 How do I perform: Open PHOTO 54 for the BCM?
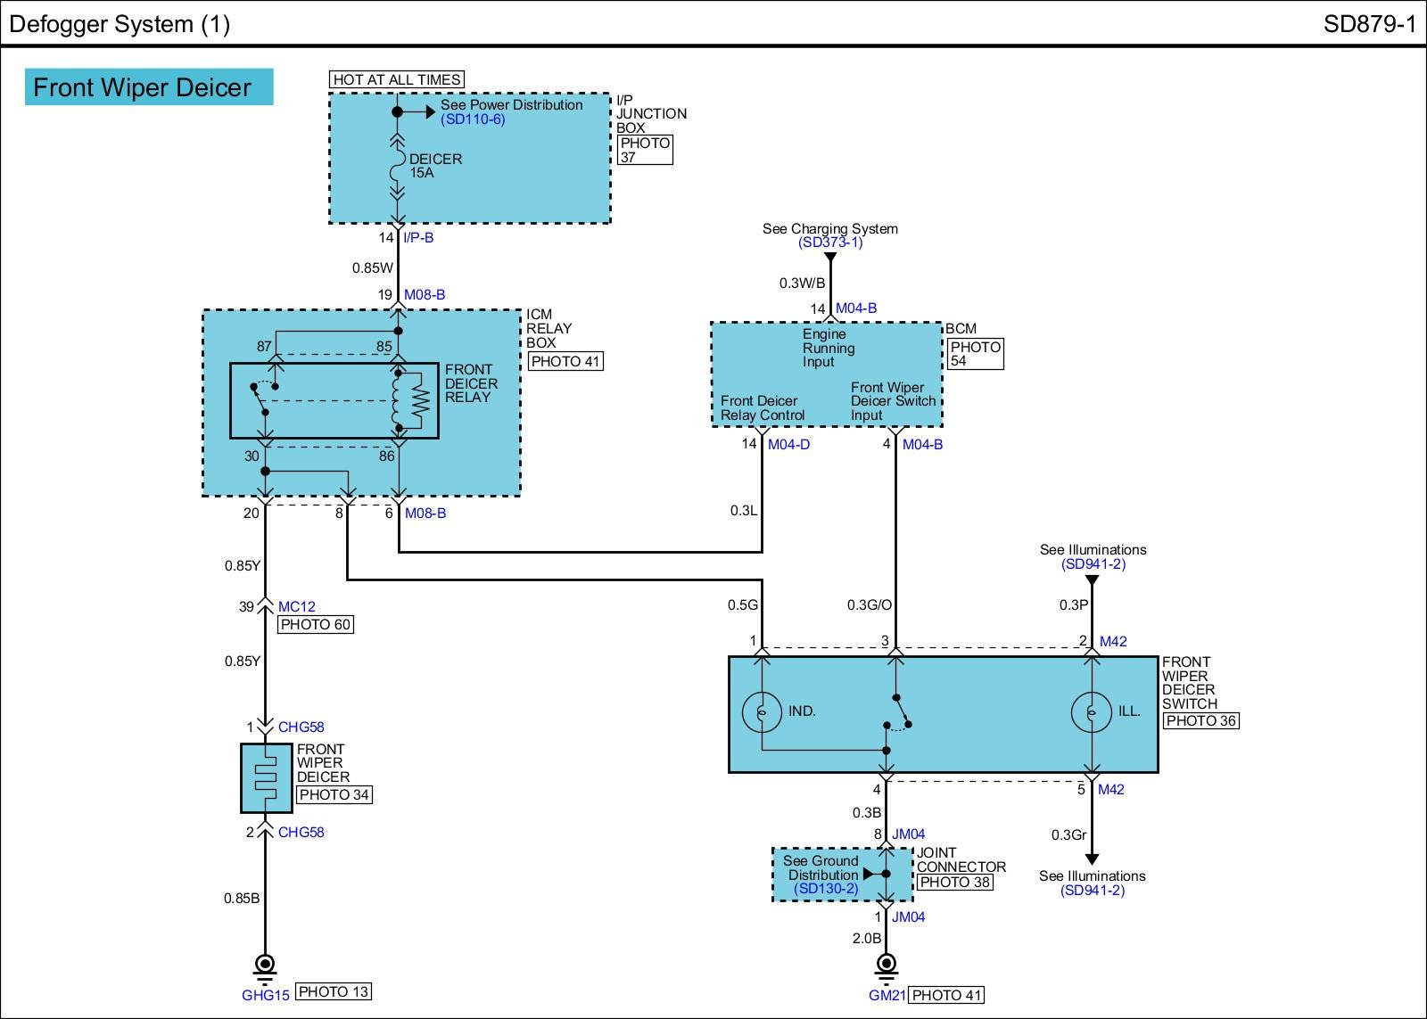click(x=975, y=354)
